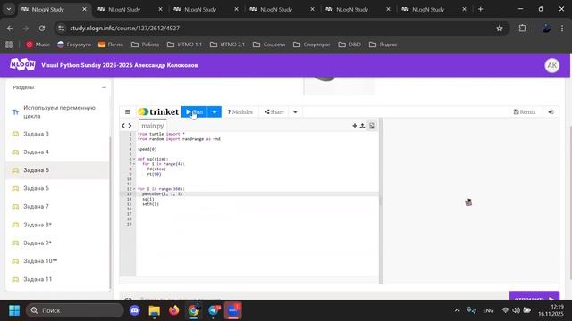Open Chrome three-dot menu

(x=562, y=29)
